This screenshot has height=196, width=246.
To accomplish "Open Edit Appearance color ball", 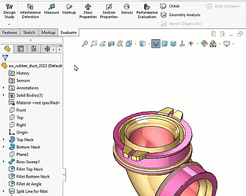I will tap(204, 44).
